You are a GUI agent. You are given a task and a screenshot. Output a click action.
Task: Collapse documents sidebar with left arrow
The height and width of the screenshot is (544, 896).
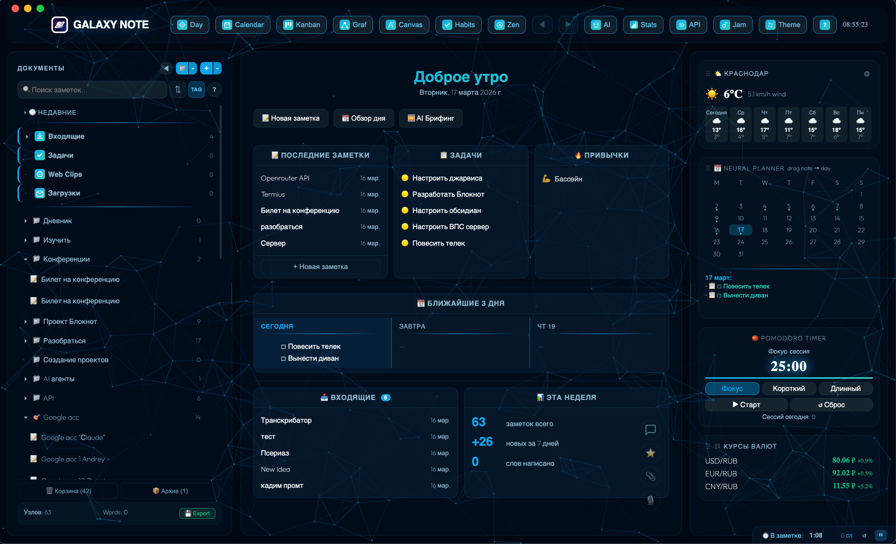(166, 68)
